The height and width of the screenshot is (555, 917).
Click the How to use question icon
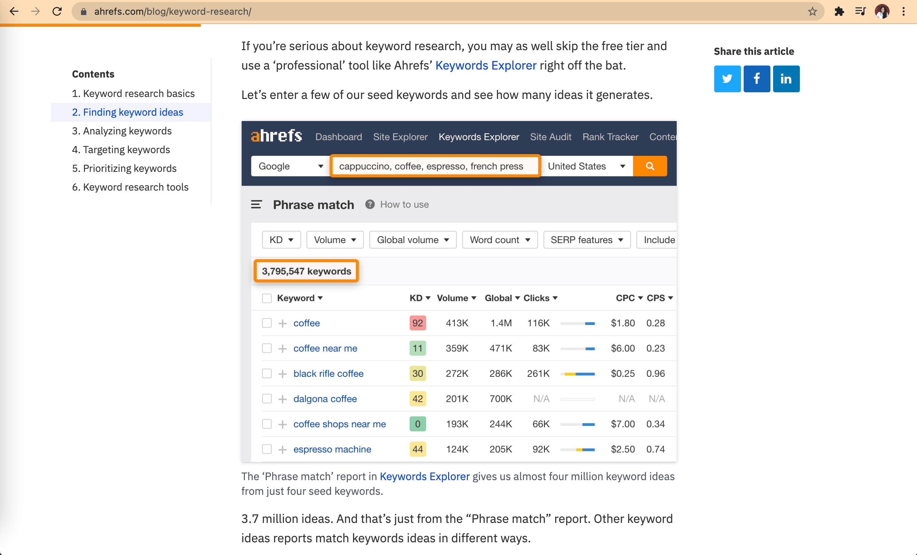[x=369, y=204]
